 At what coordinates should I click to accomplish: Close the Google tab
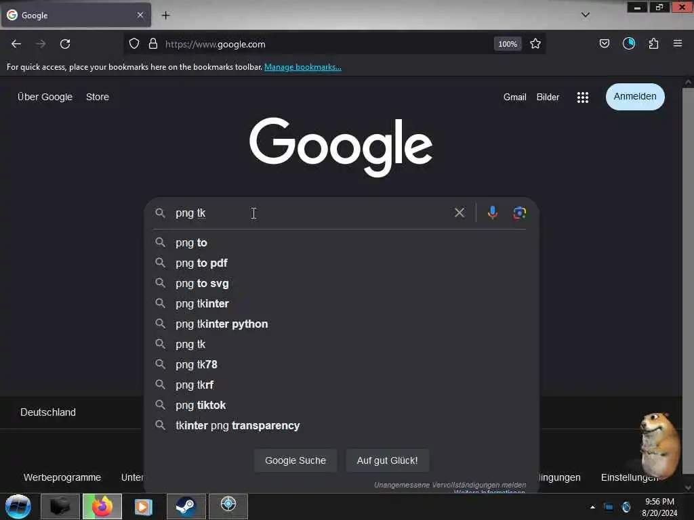pyautogui.click(x=140, y=15)
